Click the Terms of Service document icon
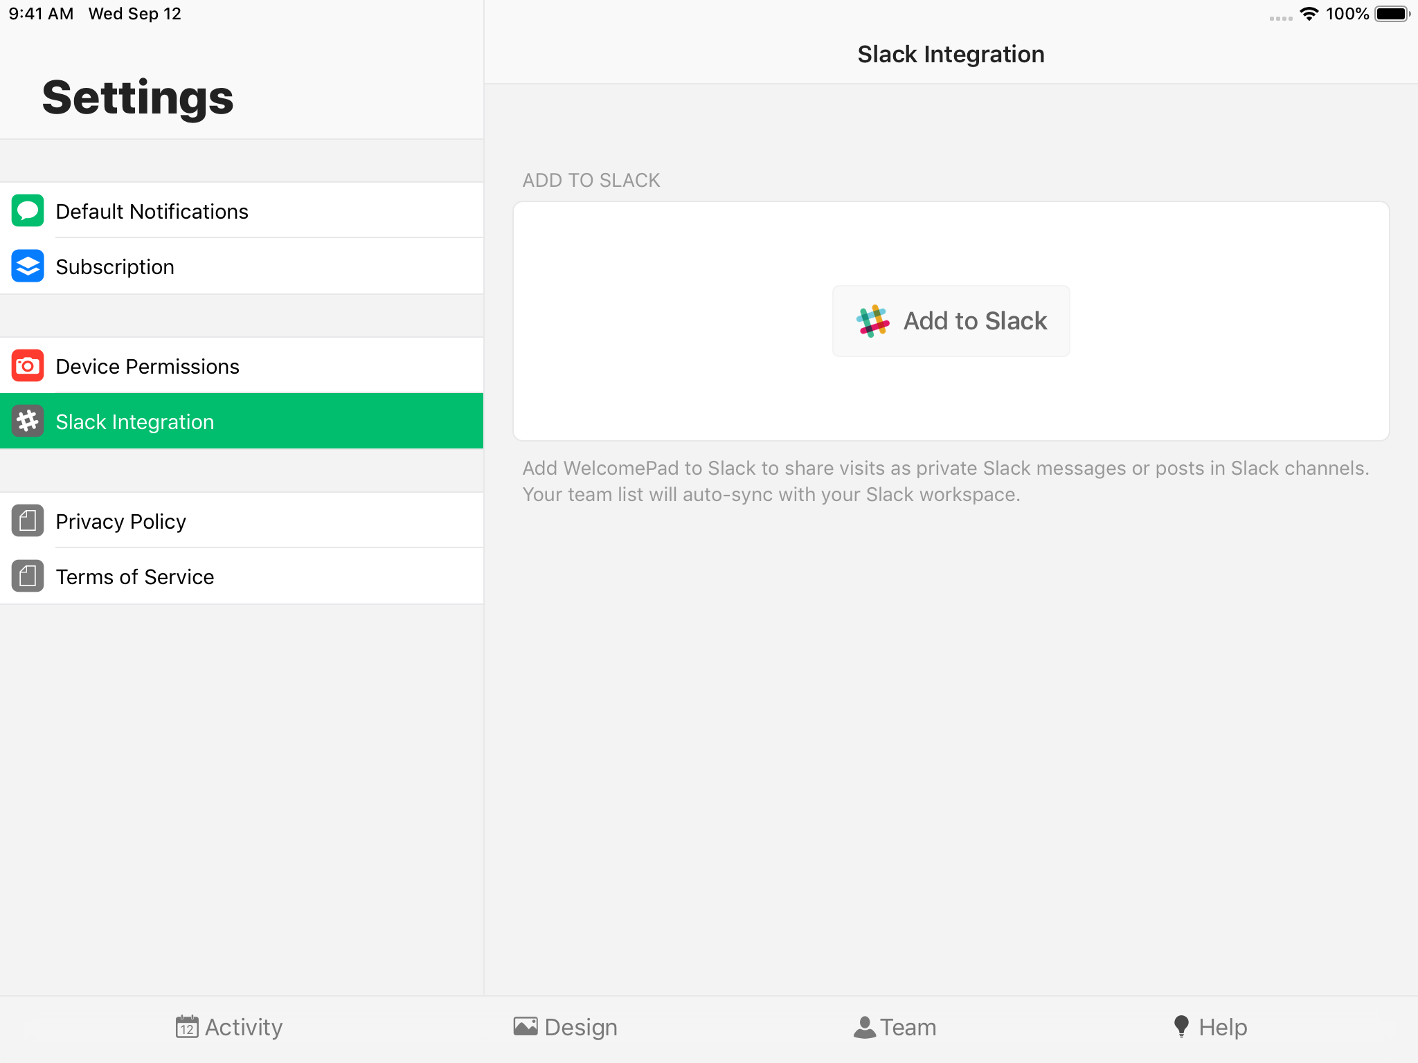 pyautogui.click(x=28, y=576)
